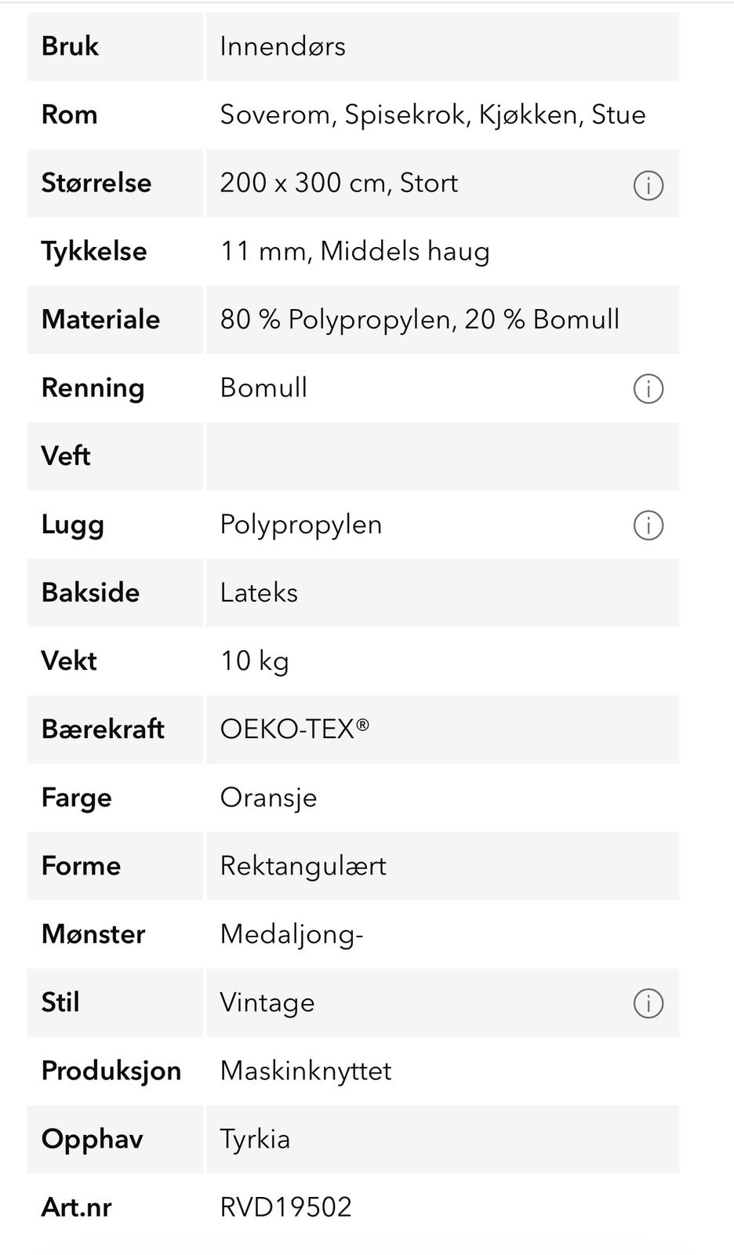Select the Lateks backing value

(x=259, y=592)
